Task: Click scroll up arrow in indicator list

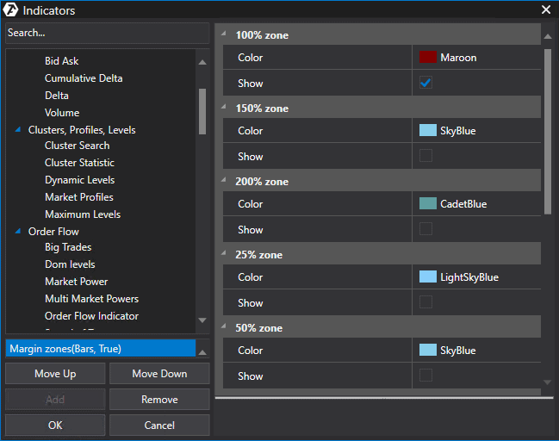Action: point(202,62)
